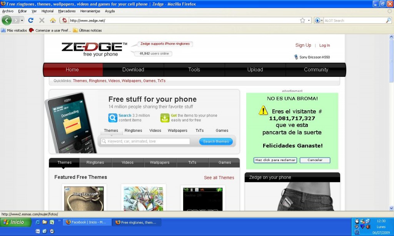Click the stop loading X icon
This screenshot has height=236, width=394.
coord(42,20)
